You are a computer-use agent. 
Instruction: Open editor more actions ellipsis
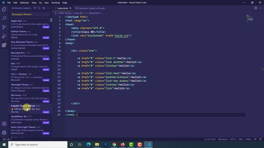pyautogui.click(x=260, y=8)
